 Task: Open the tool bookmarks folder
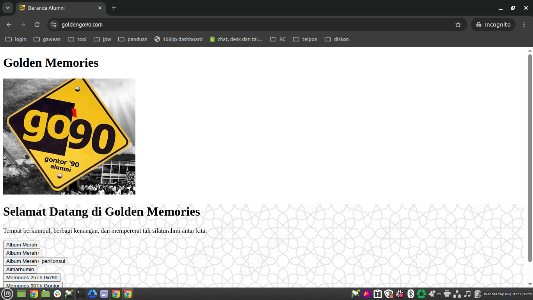(x=77, y=39)
